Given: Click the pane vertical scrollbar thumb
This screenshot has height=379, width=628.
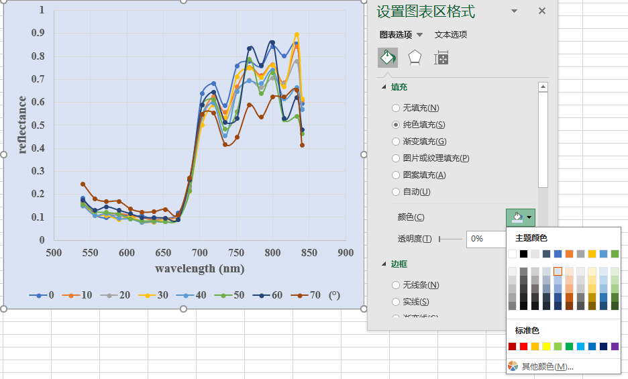Looking at the screenshot, I should [x=543, y=140].
